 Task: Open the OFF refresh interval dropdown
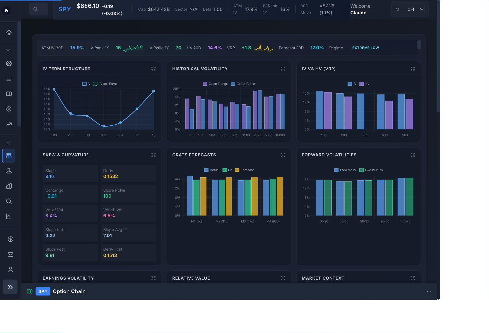(415, 9)
